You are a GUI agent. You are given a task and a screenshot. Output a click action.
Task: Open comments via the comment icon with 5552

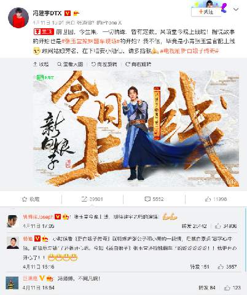pos(154,199)
